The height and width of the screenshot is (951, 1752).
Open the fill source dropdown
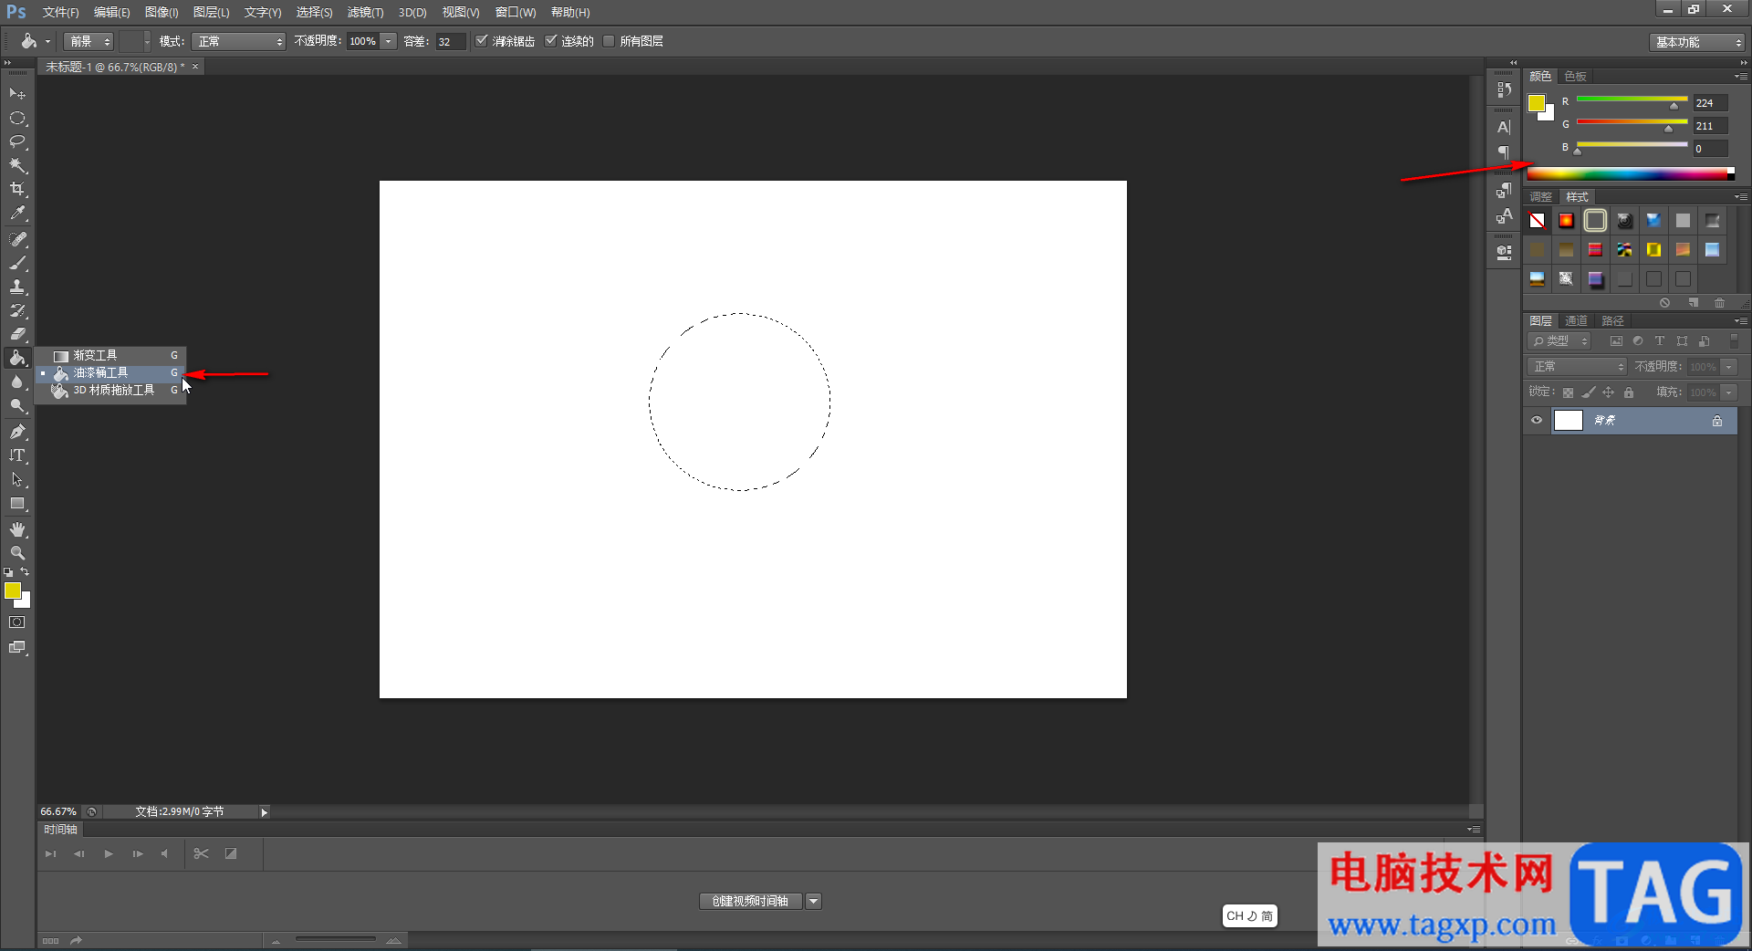point(89,41)
